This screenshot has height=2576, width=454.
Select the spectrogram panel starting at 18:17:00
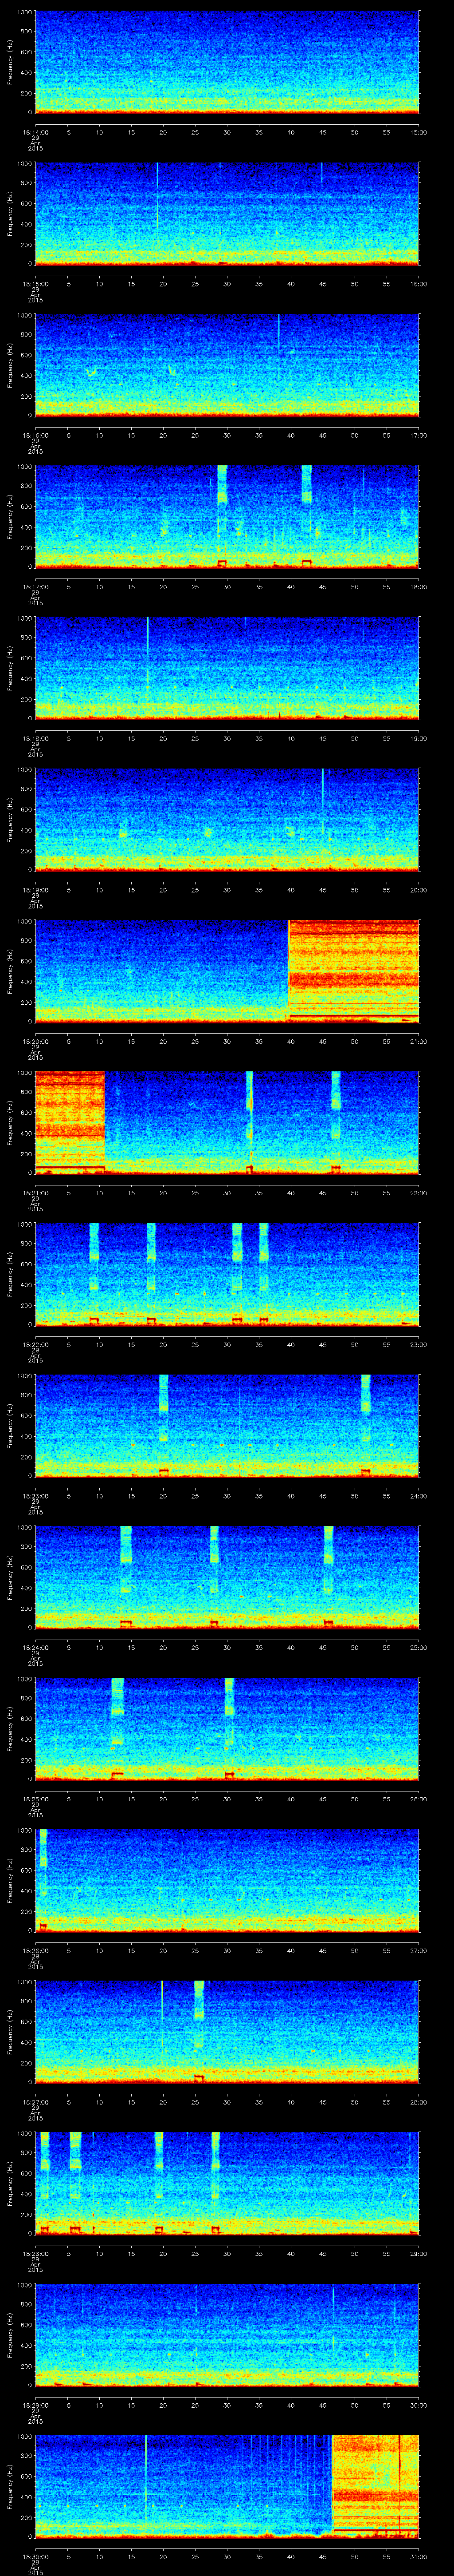227,517
